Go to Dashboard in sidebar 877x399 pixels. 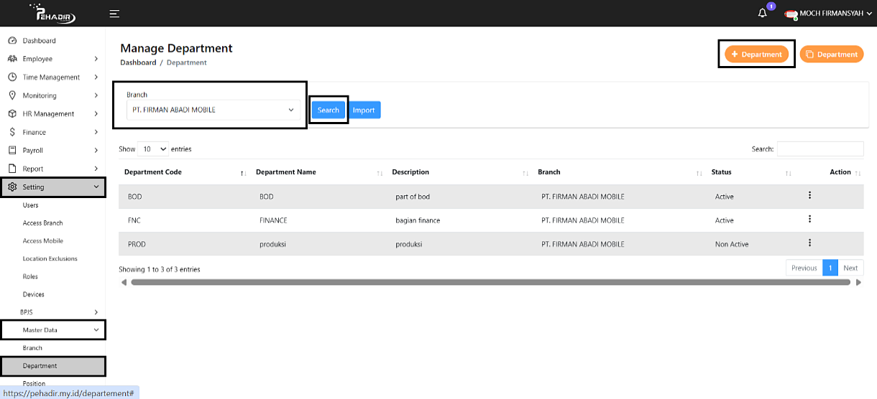pos(39,41)
